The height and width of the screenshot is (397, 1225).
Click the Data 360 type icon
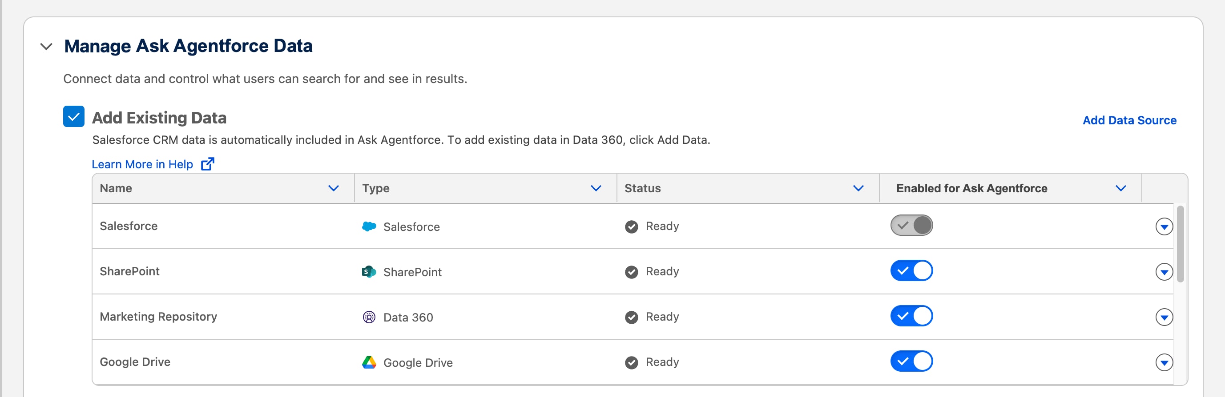(369, 317)
